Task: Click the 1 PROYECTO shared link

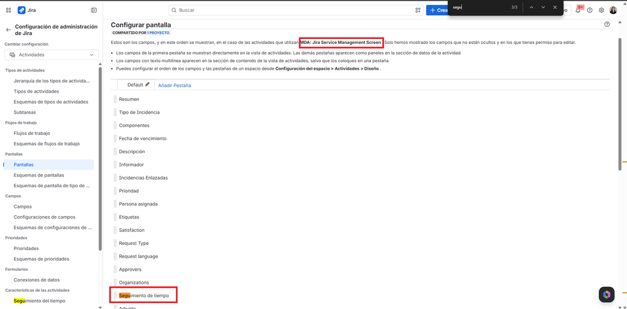Action: [158, 33]
